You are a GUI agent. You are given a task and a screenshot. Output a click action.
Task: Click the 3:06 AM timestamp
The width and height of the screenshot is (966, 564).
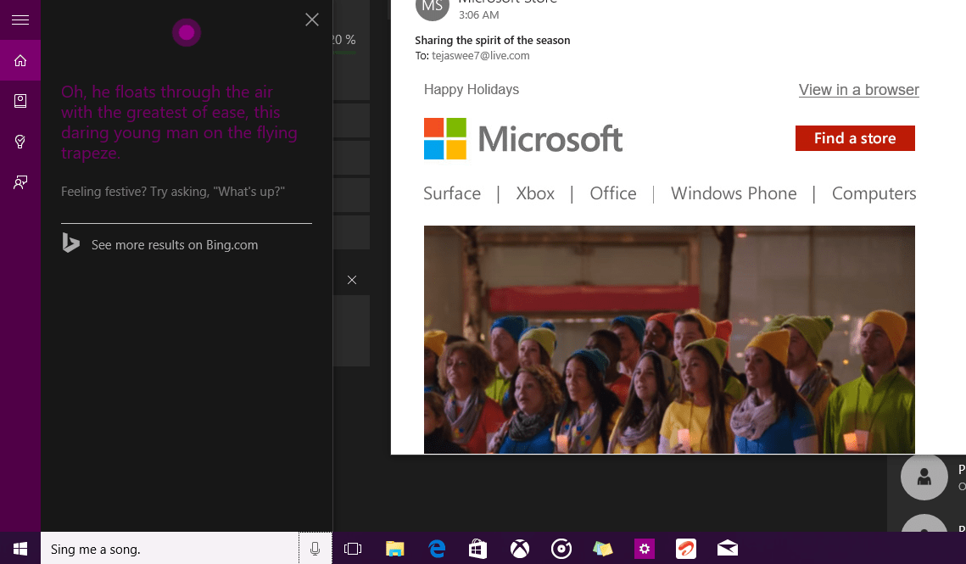(x=478, y=14)
